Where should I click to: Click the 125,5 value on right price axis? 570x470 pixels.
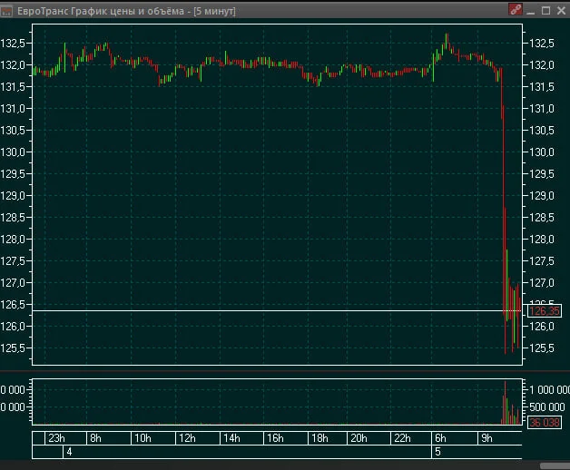542,348
